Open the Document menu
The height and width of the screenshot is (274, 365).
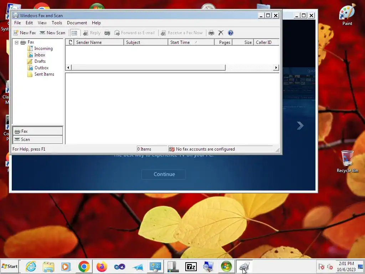[77, 23]
